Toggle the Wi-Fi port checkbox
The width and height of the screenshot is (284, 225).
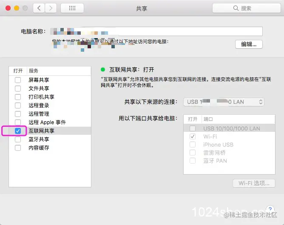pos(193,136)
